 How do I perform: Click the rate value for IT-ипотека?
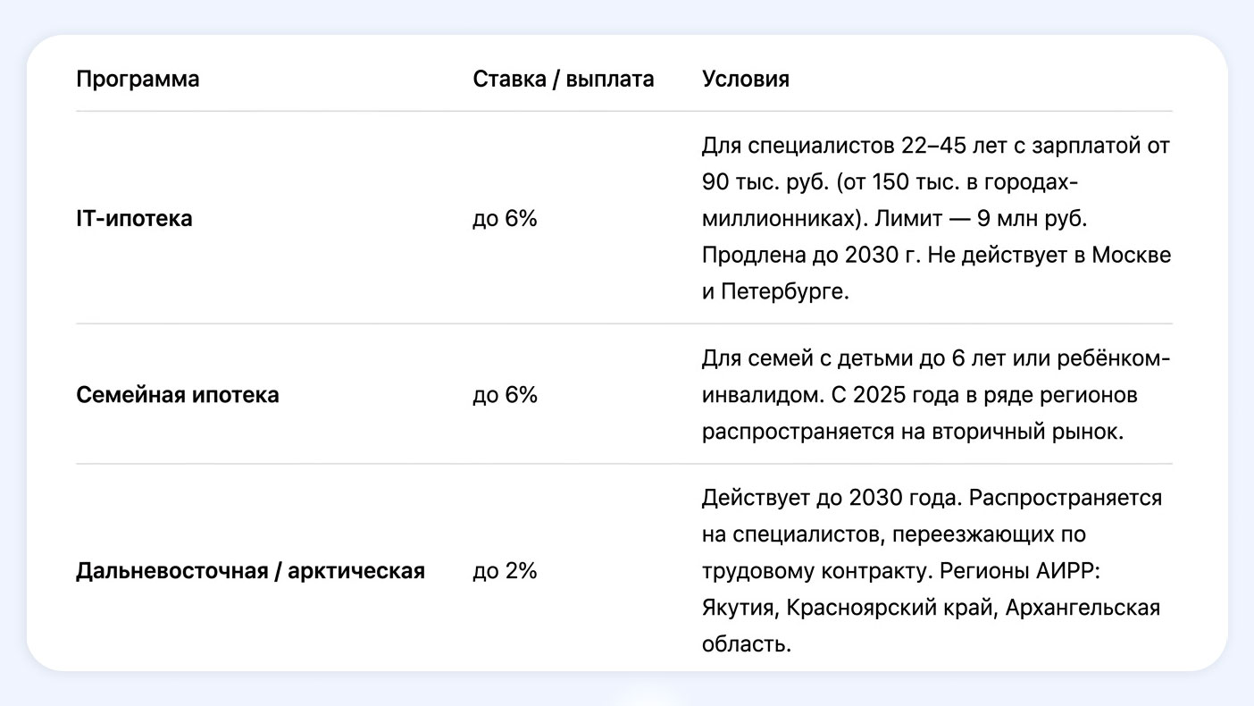point(505,218)
